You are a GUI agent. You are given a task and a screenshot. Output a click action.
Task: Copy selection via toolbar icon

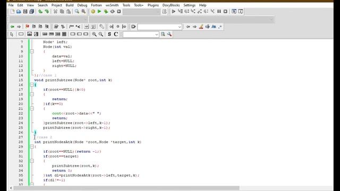coord(62,12)
